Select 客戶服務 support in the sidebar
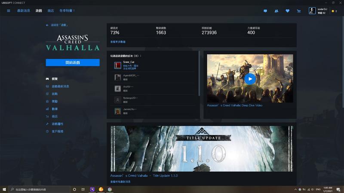 [58, 131]
